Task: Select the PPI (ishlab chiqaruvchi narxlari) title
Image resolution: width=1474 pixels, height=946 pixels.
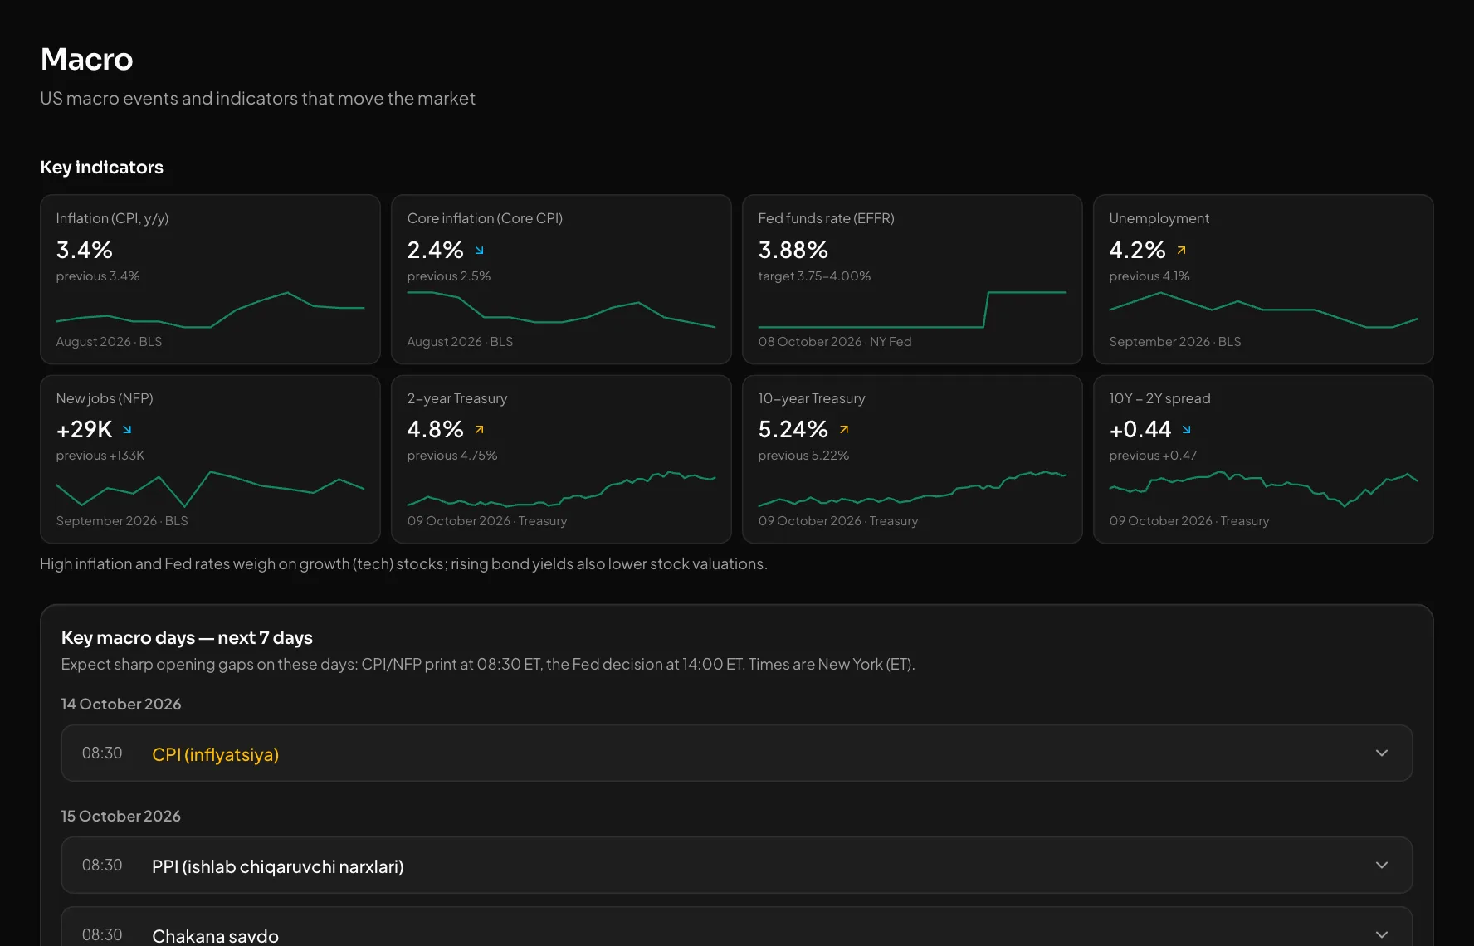Action: coord(277,866)
